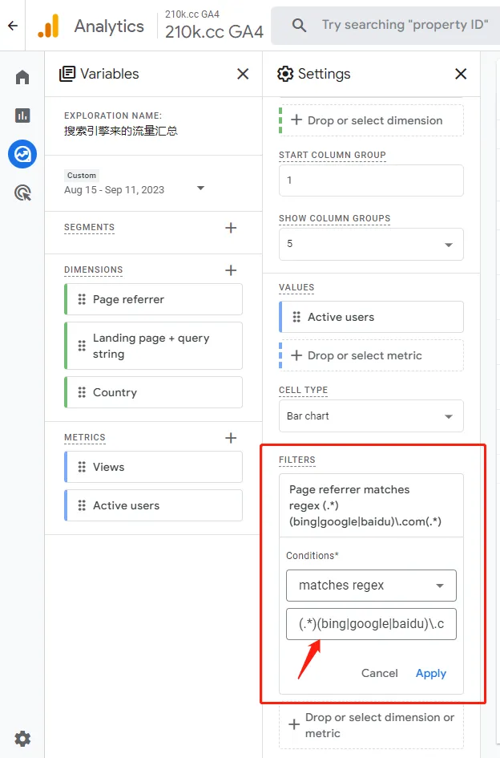This screenshot has width=500, height=758.
Task: Click the back arrow at top left
Action: tap(12, 26)
